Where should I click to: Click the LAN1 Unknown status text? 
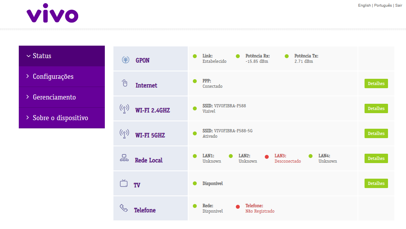click(212, 162)
